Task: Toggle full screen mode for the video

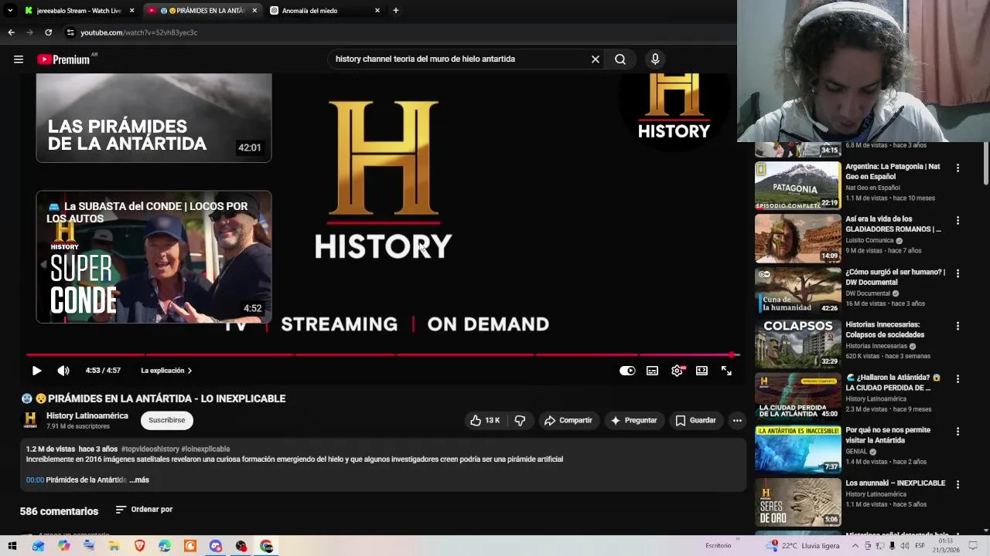Action: (726, 371)
